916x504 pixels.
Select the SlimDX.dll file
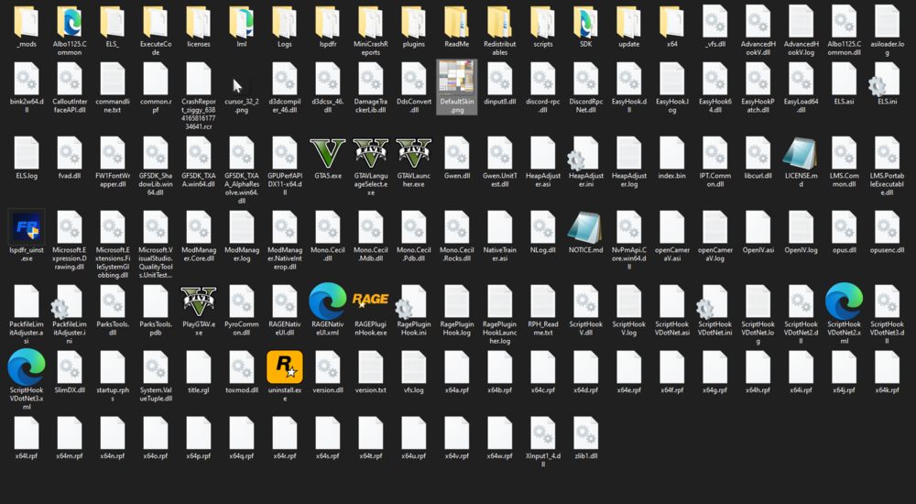(70, 367)
